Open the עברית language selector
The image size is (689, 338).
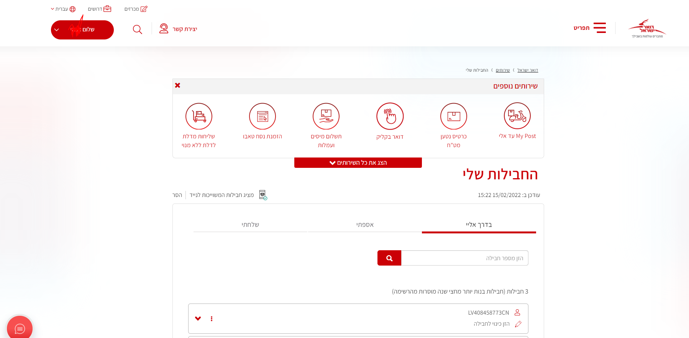[62, 9]
